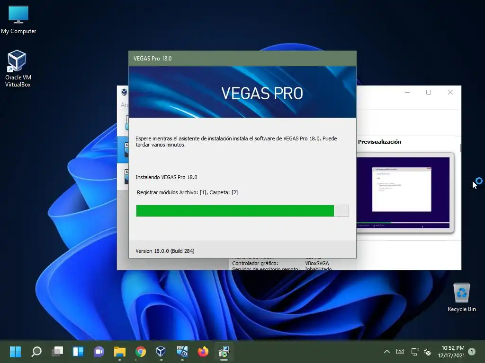Open Oracle VM VirtualBox desktop shortcut
Viewport: 485px width, 363px height.
[x=18, y=69]
